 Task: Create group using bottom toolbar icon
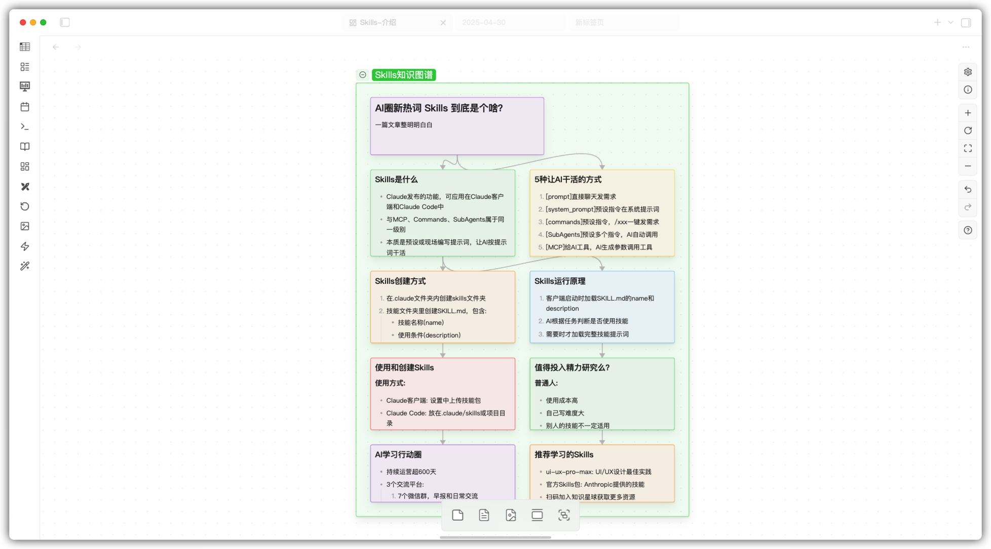pyautogui.click(x=563, y=515)
